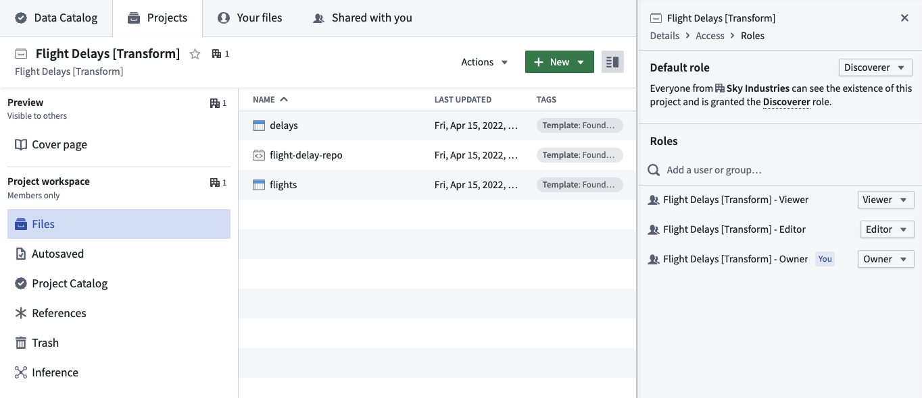922x398 pixels.
Task: Click the Template tag on the delays row
Action: (580, 125)
